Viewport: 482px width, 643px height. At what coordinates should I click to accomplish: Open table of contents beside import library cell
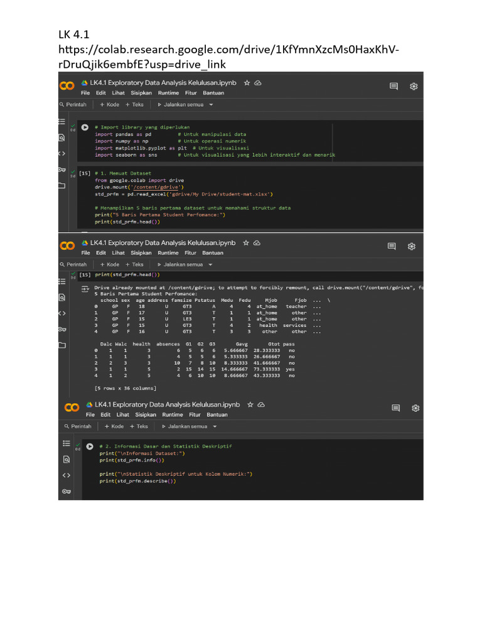[x=62, y=121]
